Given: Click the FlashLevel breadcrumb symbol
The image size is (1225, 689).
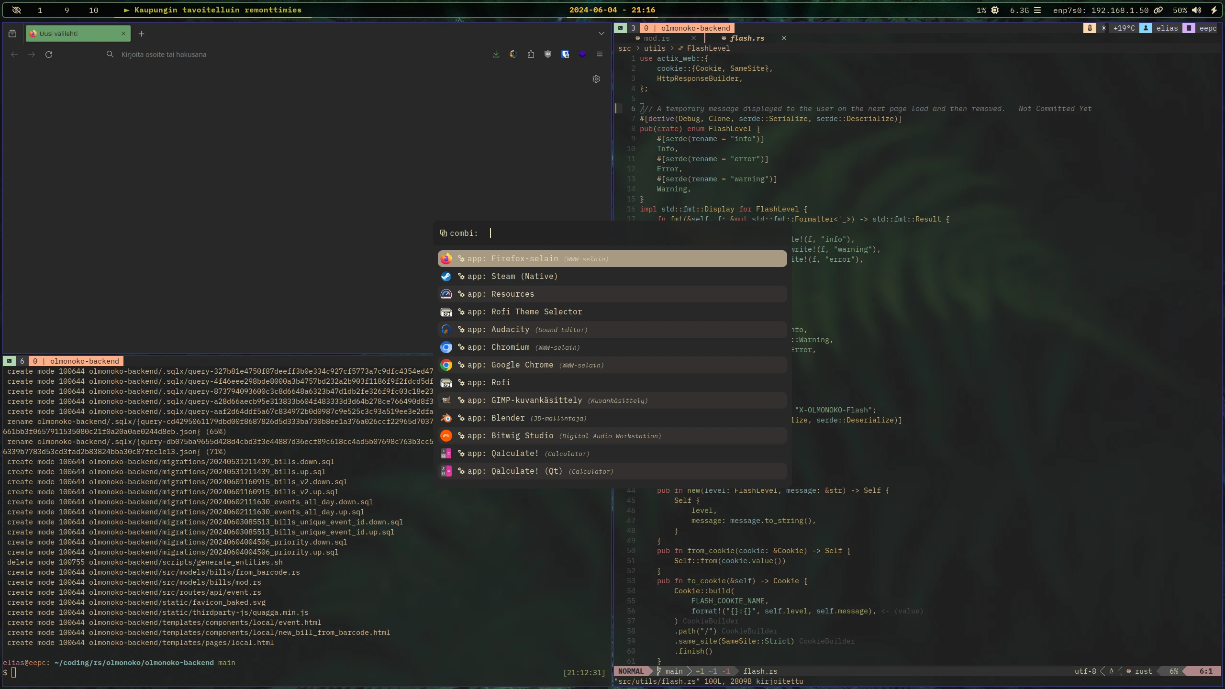Looking at the screenshot, I should pyautogui.click(x=708, y=48).
